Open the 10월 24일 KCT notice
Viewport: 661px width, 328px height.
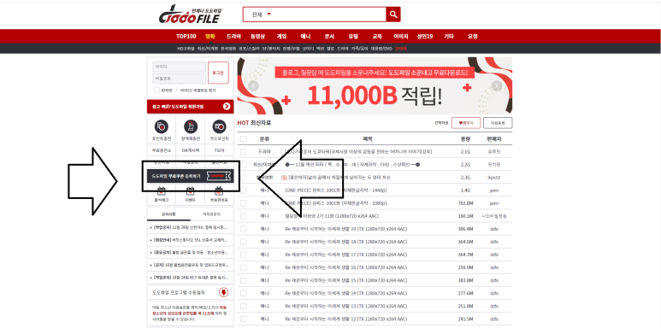[191, 278]
